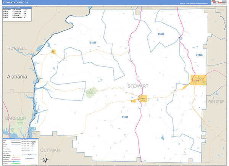Click the OMAHA row in the ZIP index

(15, 16)
